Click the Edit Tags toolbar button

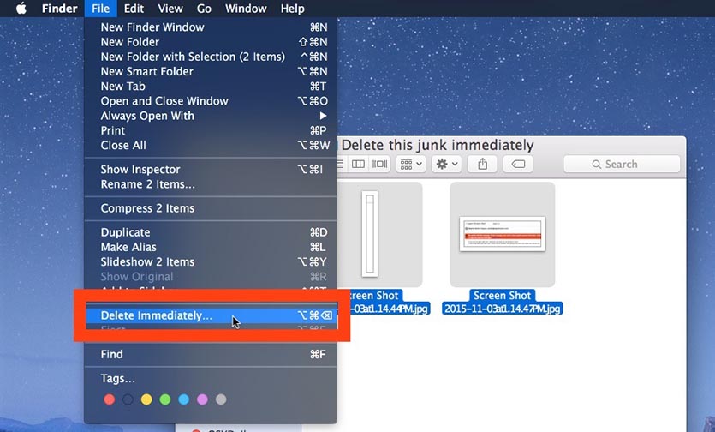(518, 164)
